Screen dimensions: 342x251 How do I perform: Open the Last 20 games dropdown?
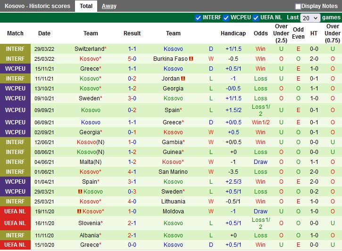click(310, 18)
